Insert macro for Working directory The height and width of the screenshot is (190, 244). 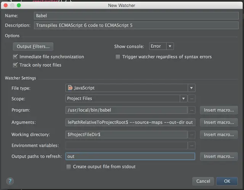click(x=219, y=135)
